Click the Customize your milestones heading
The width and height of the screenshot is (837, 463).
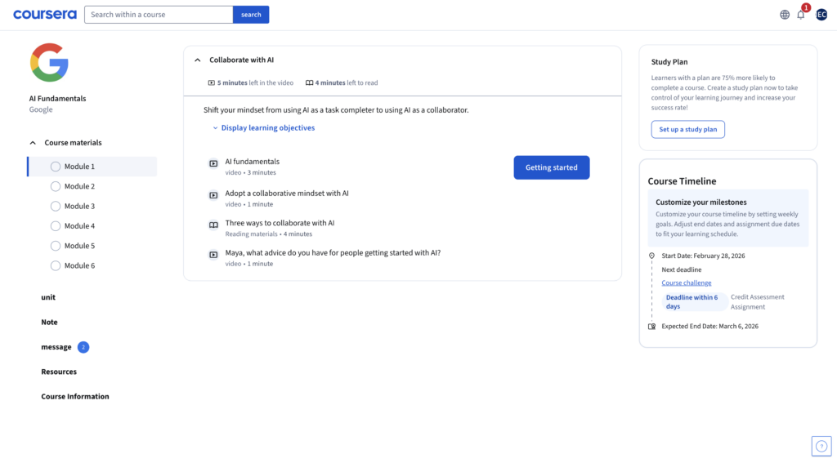point(700,203)
